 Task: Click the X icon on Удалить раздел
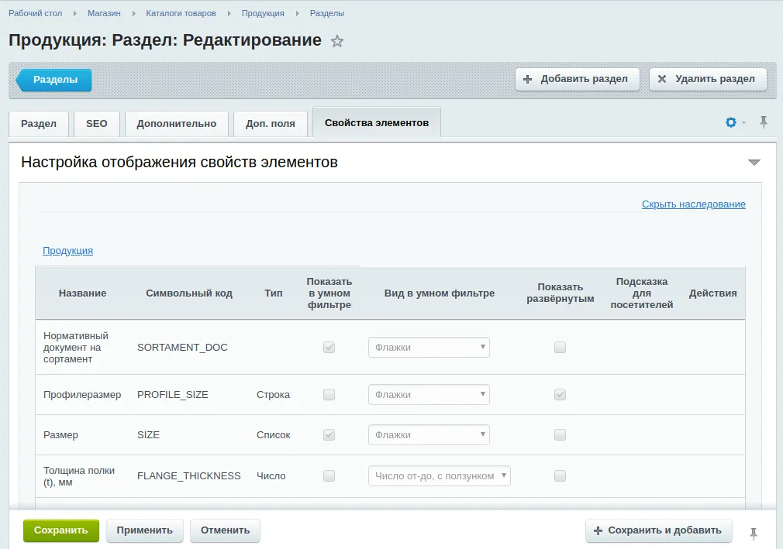pos(663,78)
